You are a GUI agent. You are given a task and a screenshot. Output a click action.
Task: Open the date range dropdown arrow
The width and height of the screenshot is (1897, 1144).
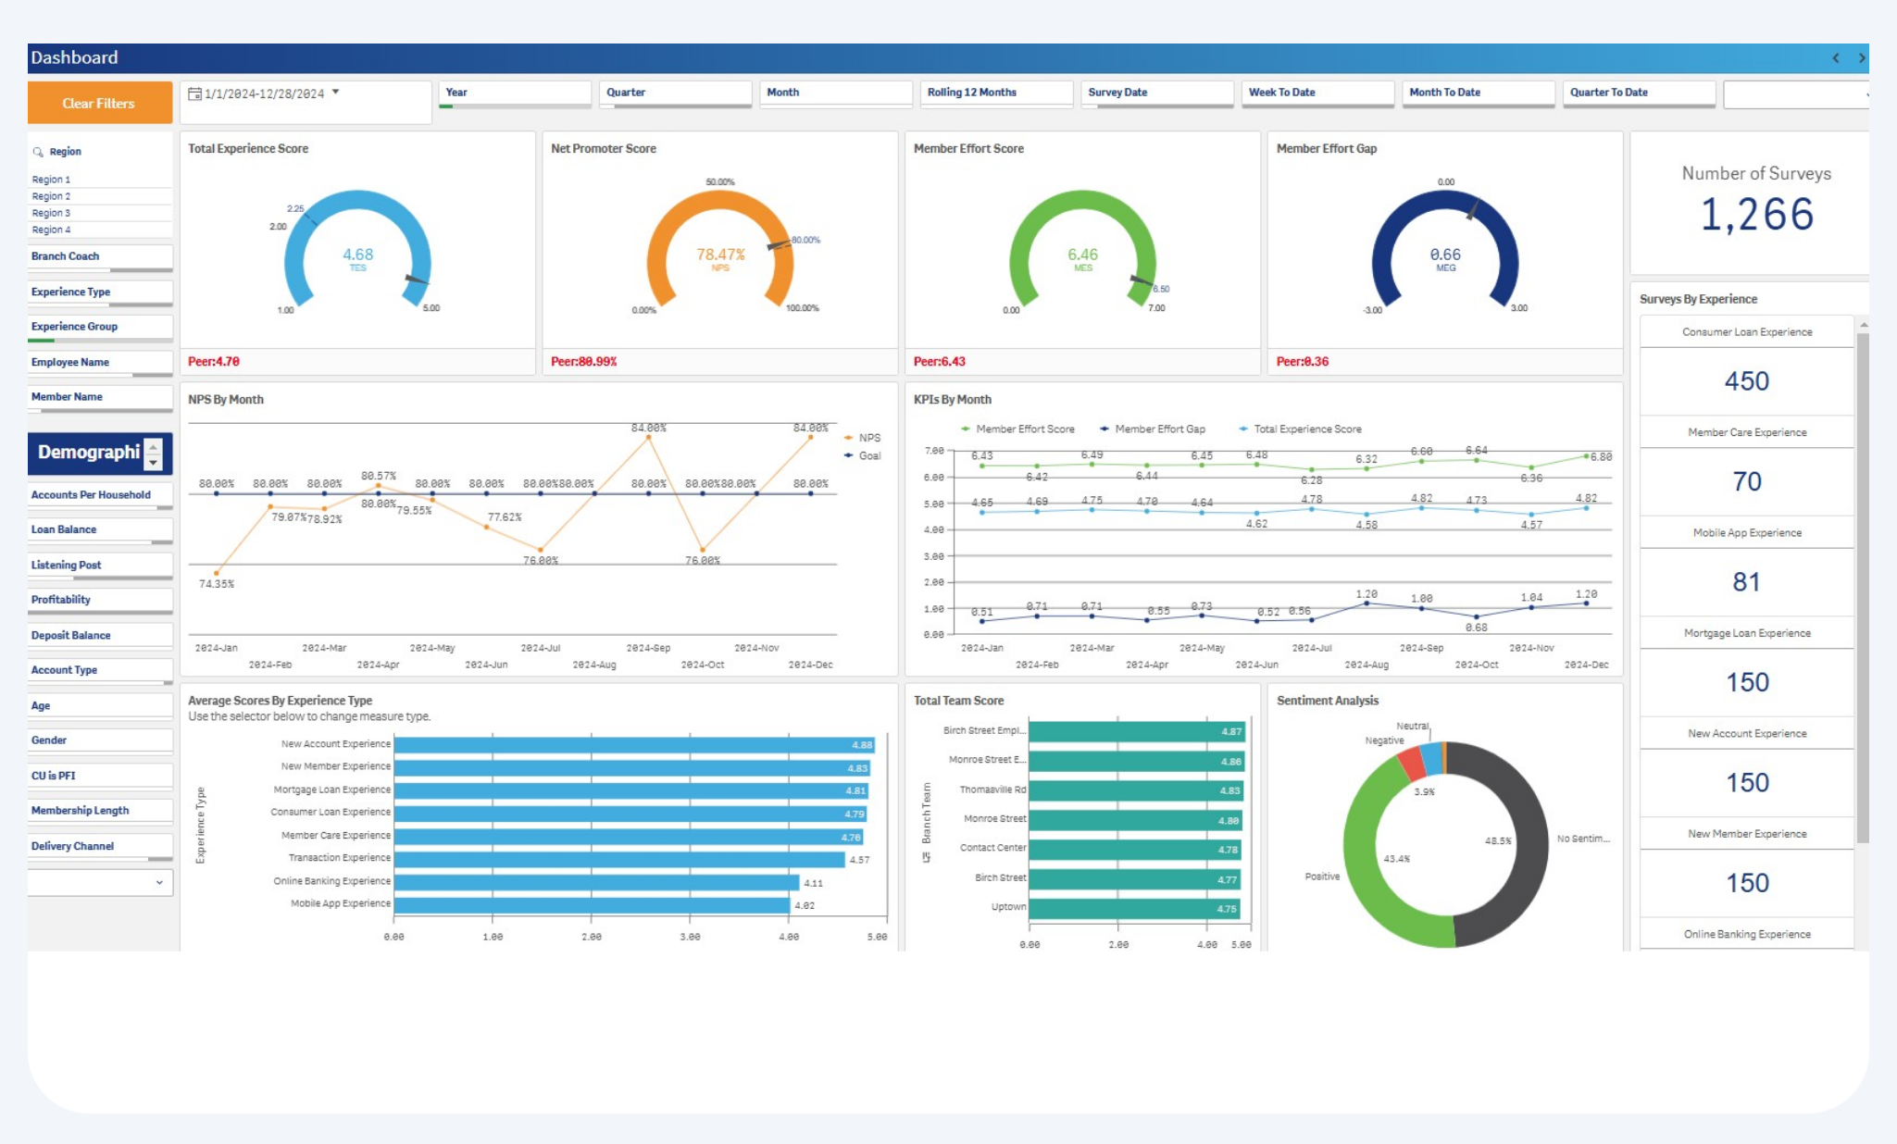335,93
